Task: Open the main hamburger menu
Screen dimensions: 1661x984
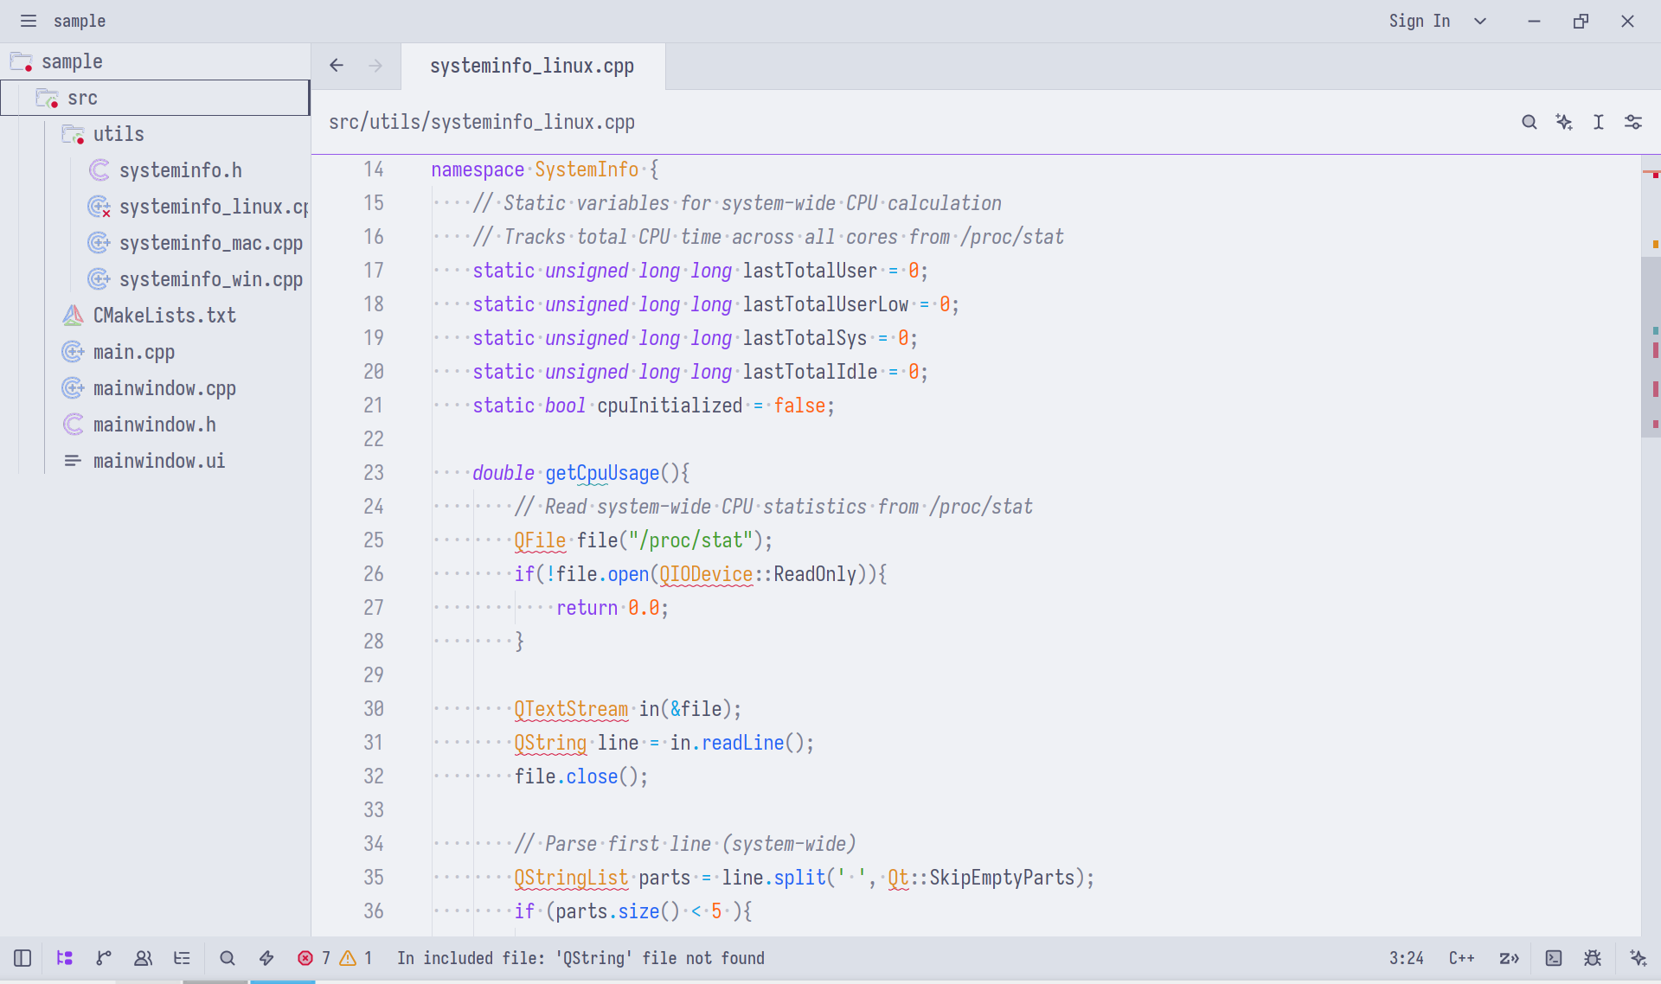Action: [29, 21]
